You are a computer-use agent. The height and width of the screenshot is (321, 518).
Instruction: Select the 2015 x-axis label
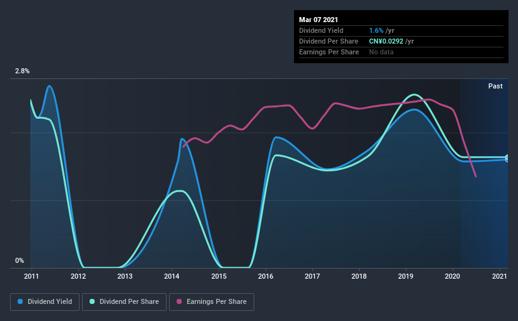click(x=219, y=276)
